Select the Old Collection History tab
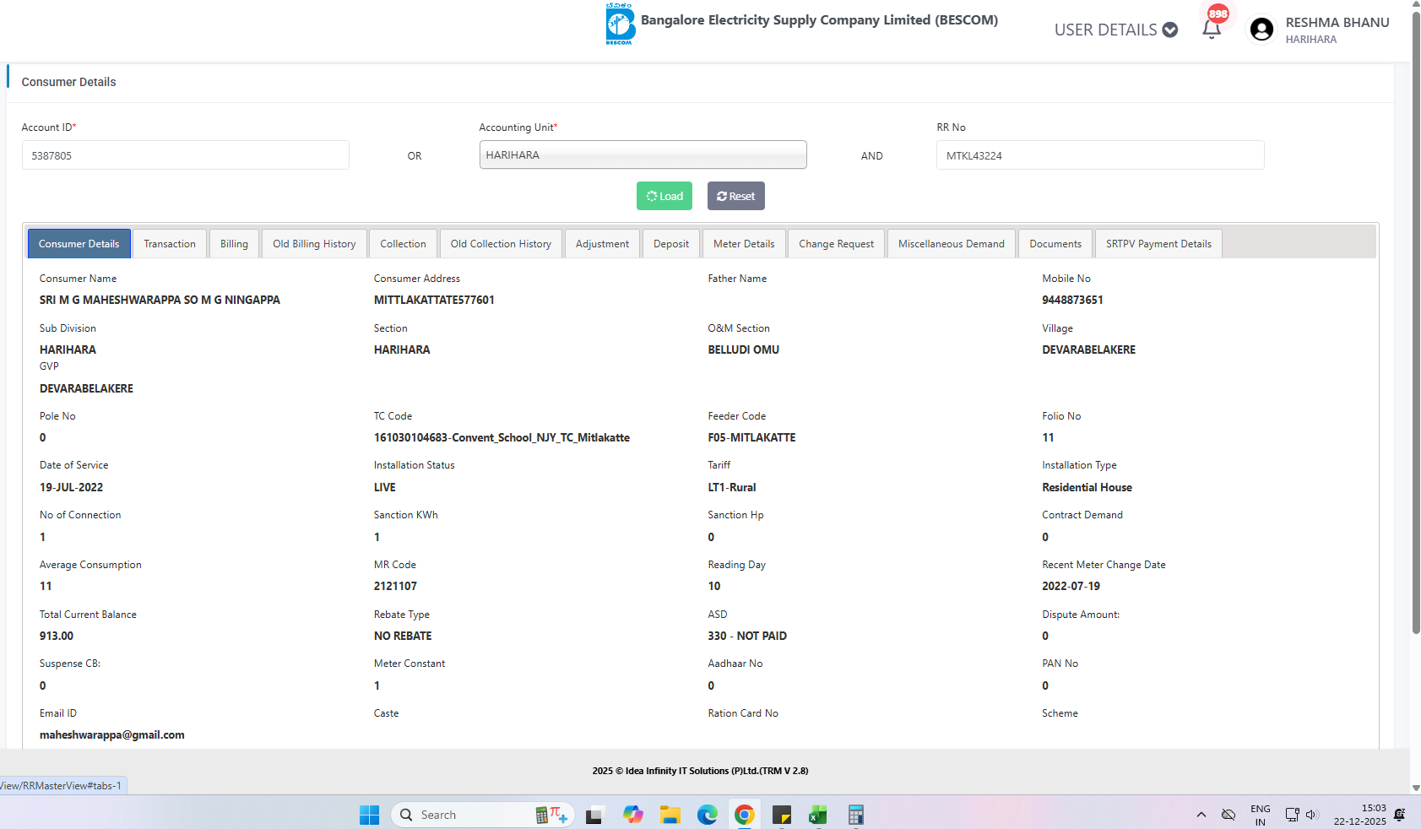The image size is (1421, 829). (500, 244)
